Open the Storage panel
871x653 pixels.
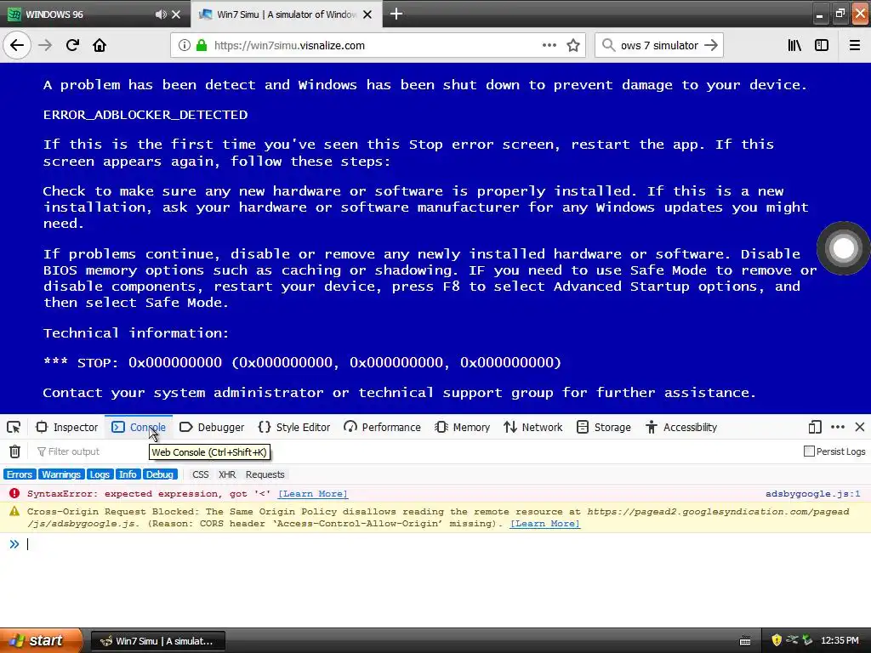click(x=604, y=427)
